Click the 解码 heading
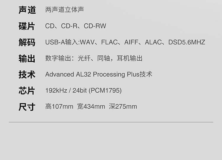Screen dimensions: 222x160 click(27, 42)
